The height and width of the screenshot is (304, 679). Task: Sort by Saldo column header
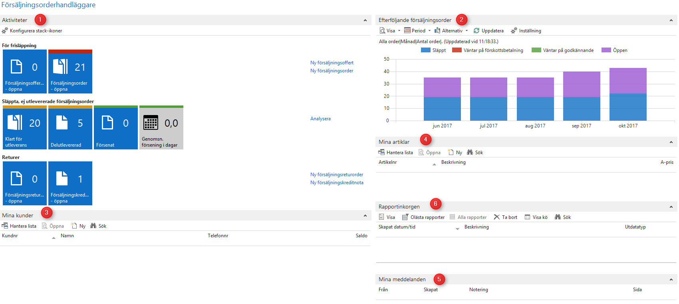361,236
